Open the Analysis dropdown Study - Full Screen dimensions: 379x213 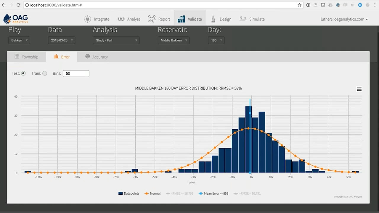click(116, 40)
